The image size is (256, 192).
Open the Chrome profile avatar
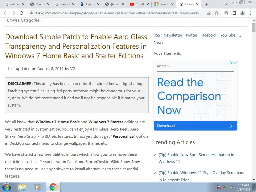pos(242,13)
